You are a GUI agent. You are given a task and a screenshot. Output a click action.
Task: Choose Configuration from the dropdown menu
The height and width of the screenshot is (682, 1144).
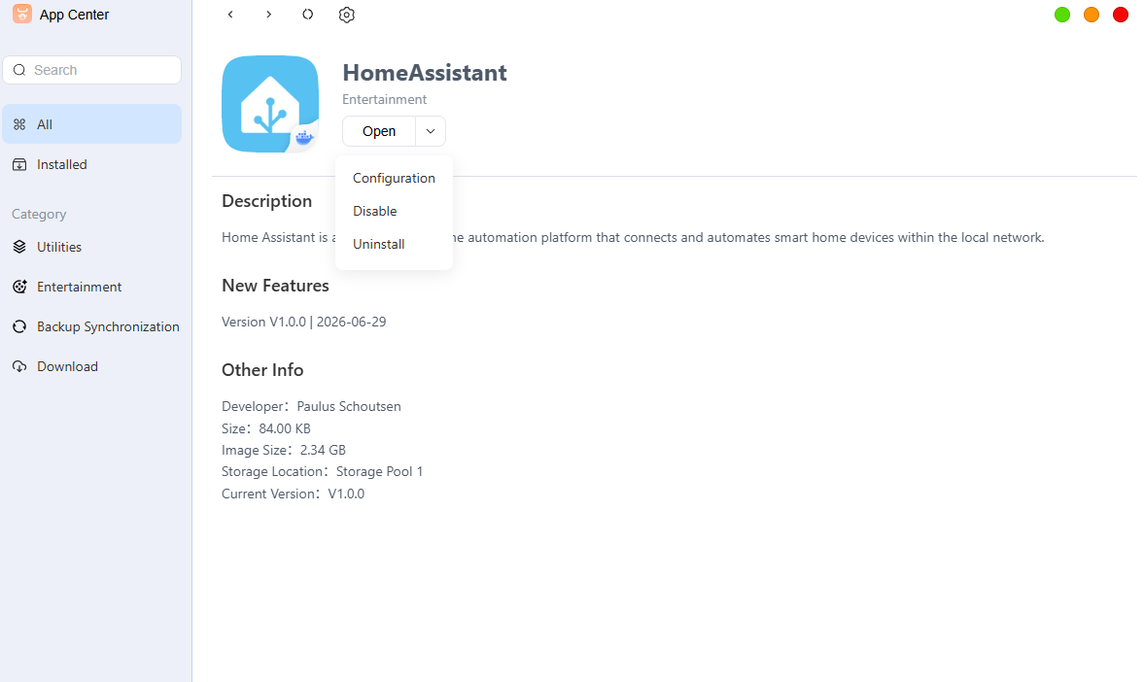coord(394,178)
